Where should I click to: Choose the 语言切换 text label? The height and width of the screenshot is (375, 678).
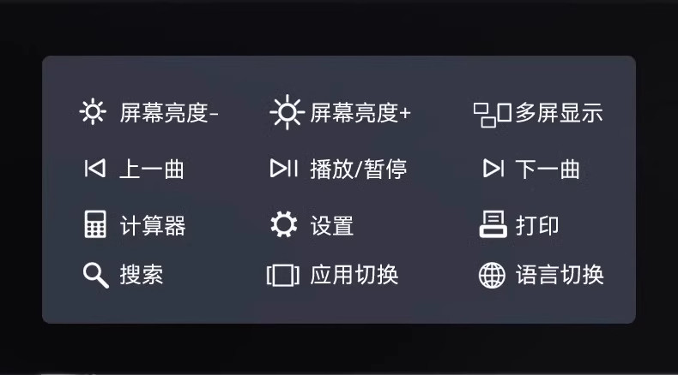coord(560,275)
